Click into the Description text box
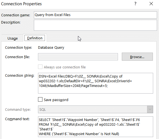This screenshot has width=159, height=139. point(95,25)
